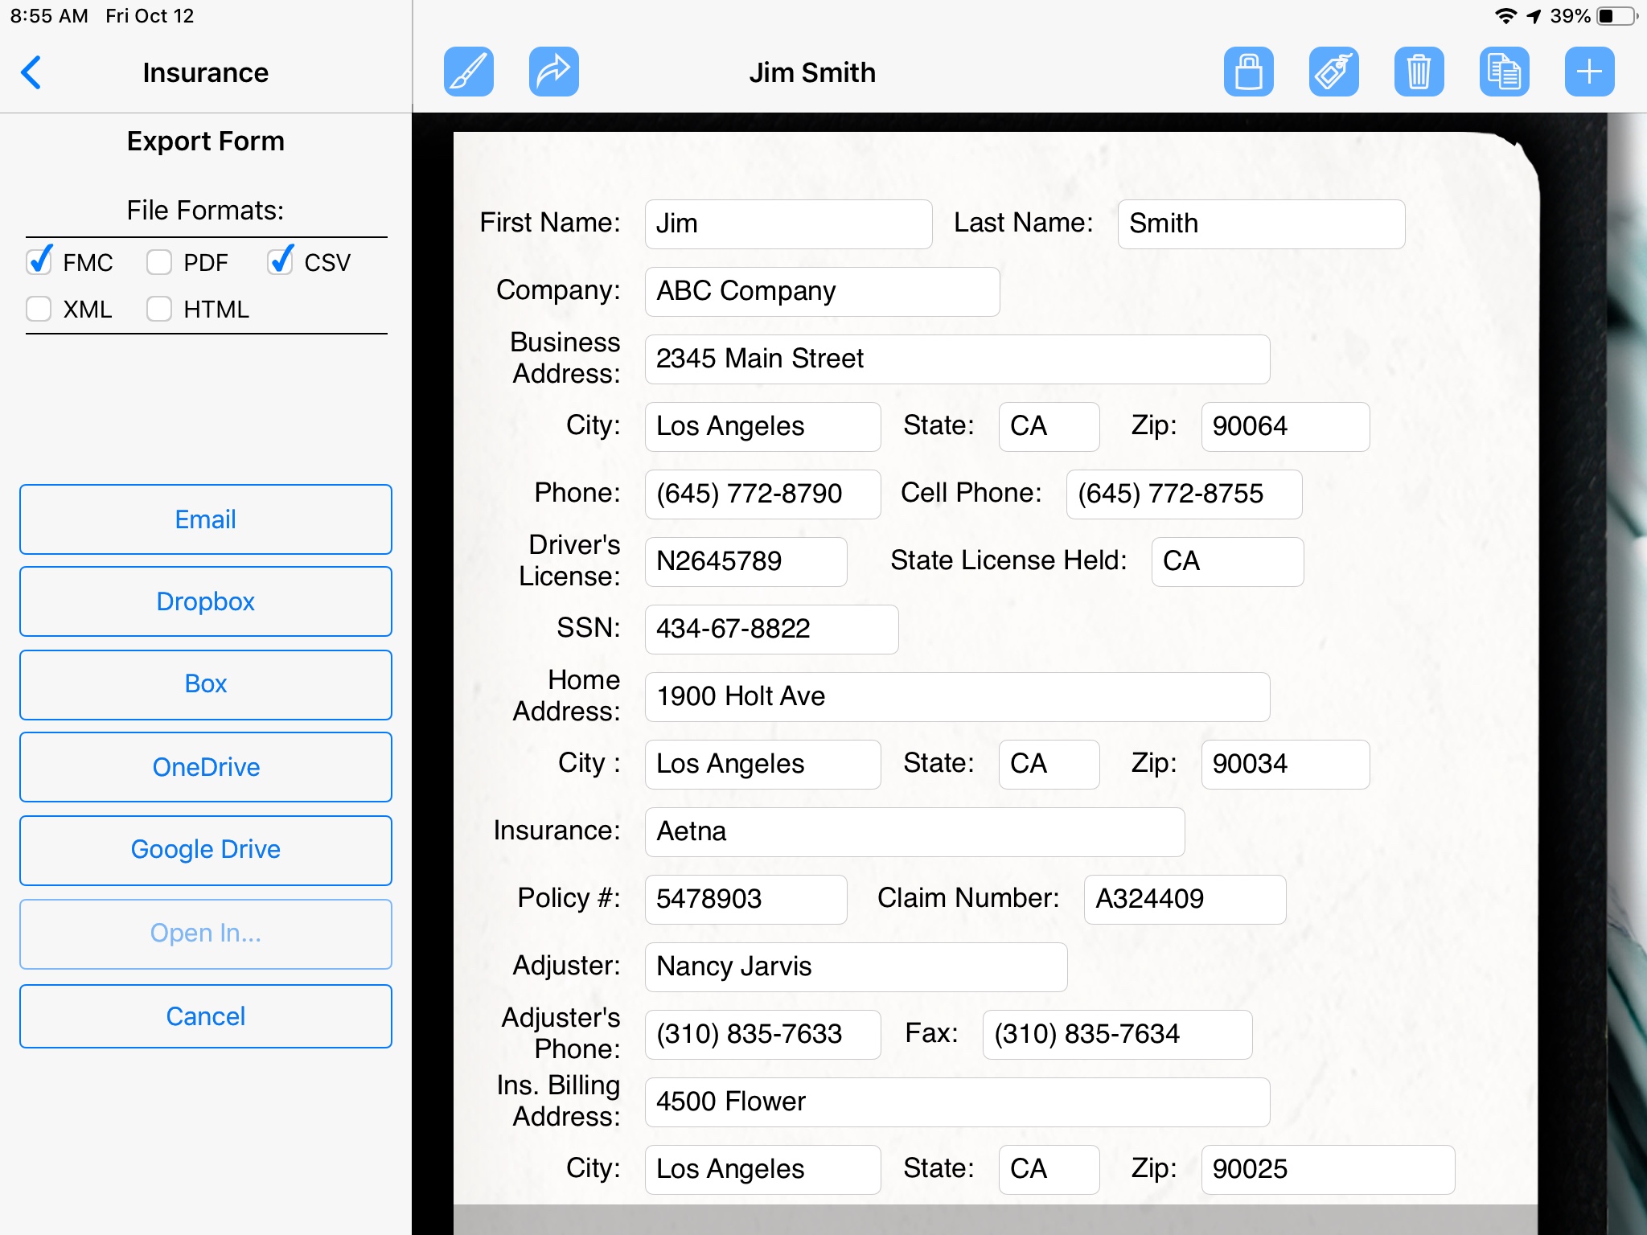Tap the padlock lock record icon
This screenshot has height=1235, width=1647.
click(1248, 72)
